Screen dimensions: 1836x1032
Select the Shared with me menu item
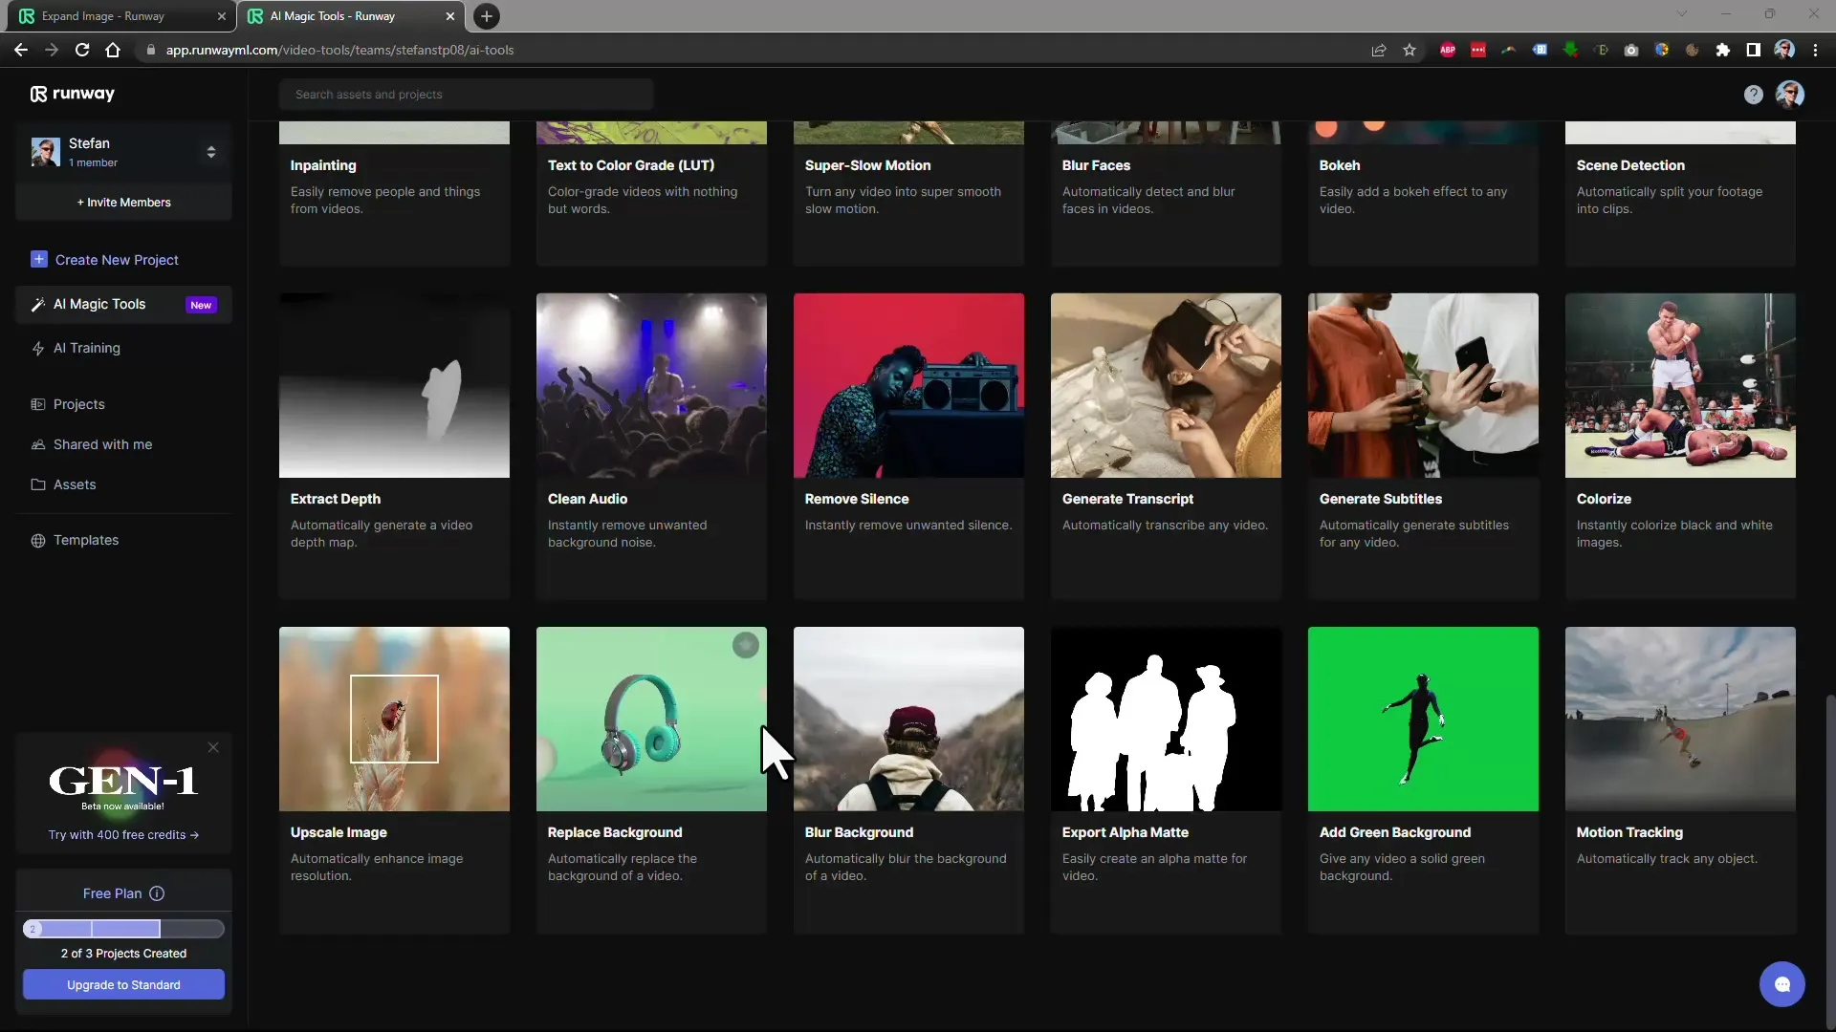click(x=102, y=442)
